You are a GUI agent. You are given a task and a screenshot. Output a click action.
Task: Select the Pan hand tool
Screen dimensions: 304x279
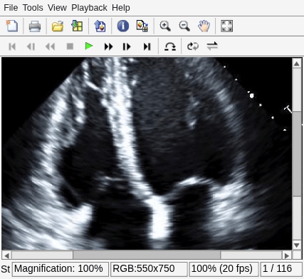204,26
